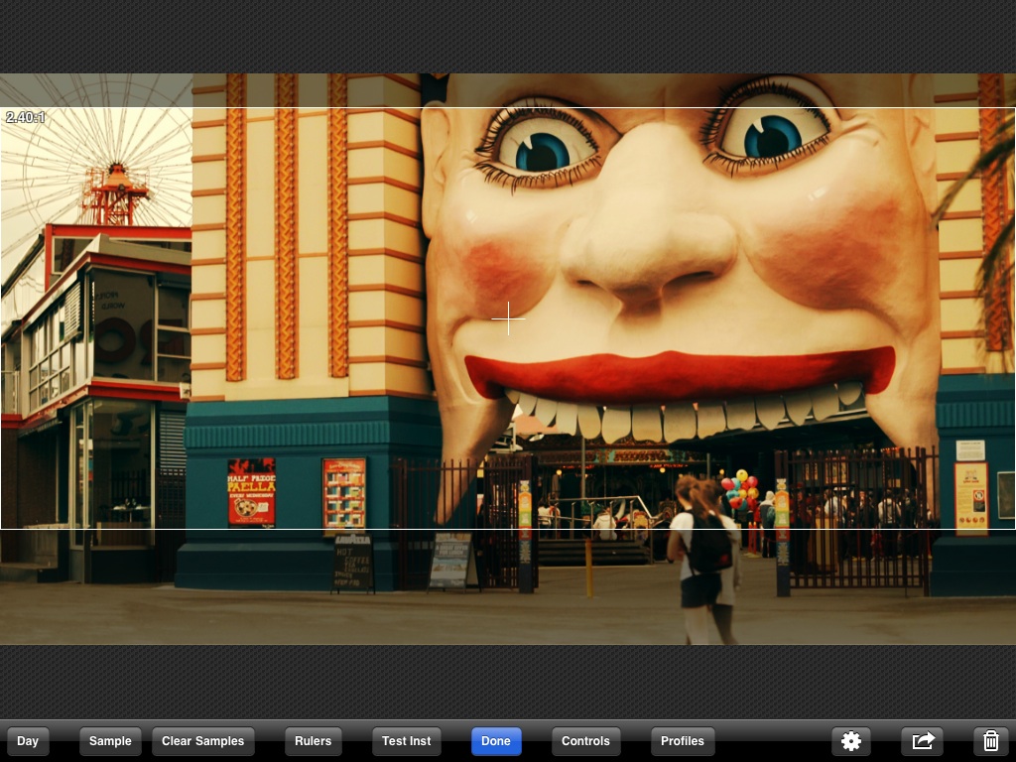Tap the sampling crosshair on image
Screen dimensions: 1016x762
[x=509, y=318]
